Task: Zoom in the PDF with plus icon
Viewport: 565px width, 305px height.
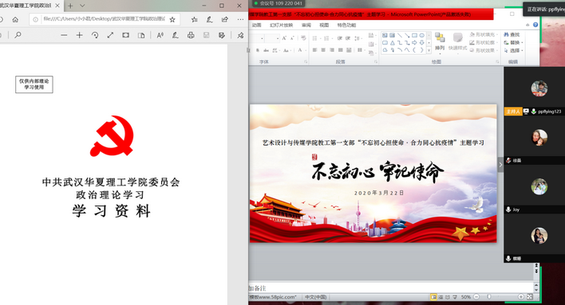Action: [x=79, y=35]
